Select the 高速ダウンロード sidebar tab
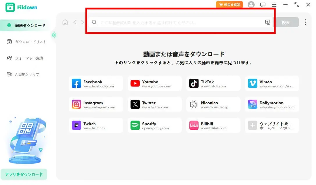This screenshot has height=185, width=316. pos(25,25)
